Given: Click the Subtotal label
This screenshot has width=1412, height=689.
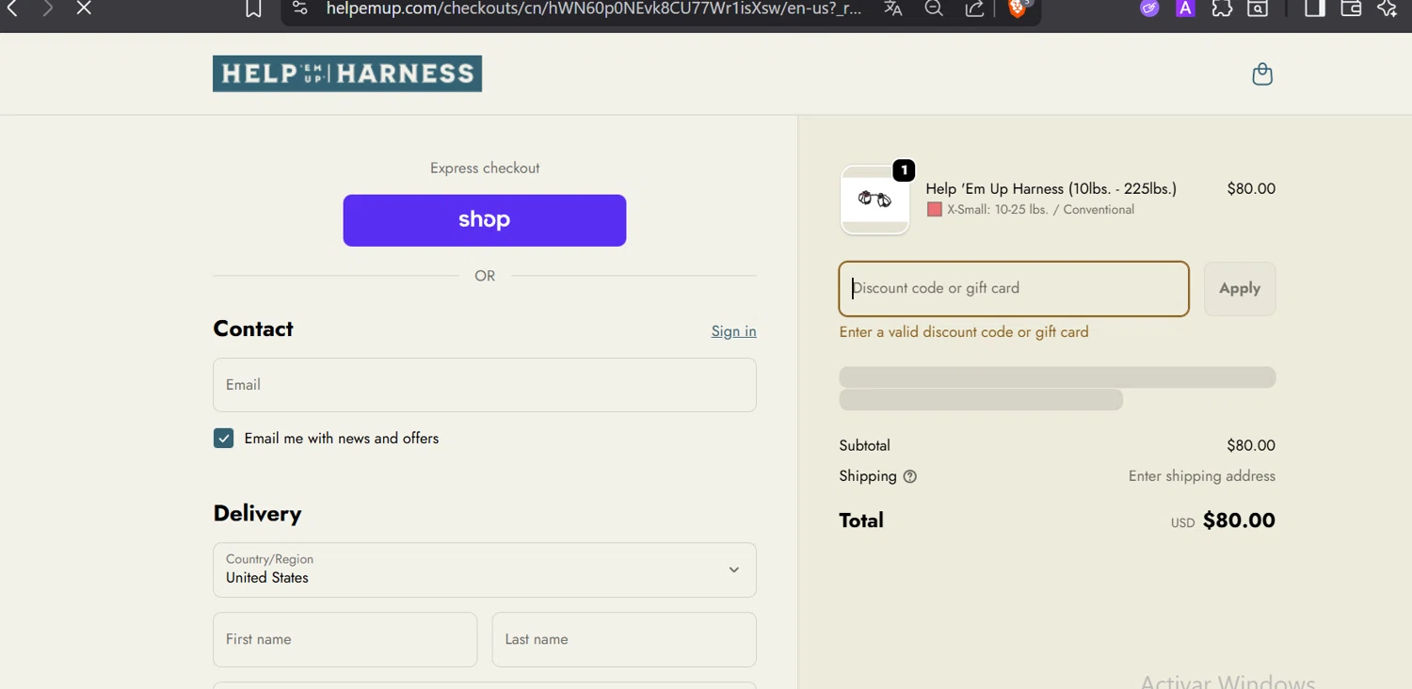Looking at the screenshot, I should tap(864, 446).
